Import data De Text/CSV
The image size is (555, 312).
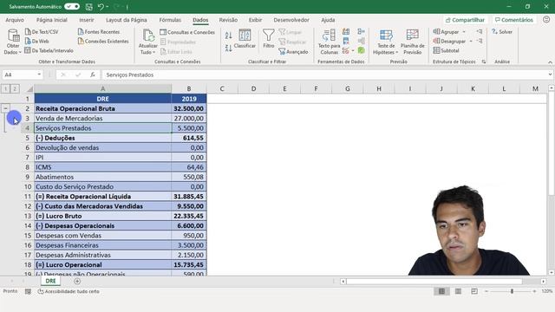point(42,32)
